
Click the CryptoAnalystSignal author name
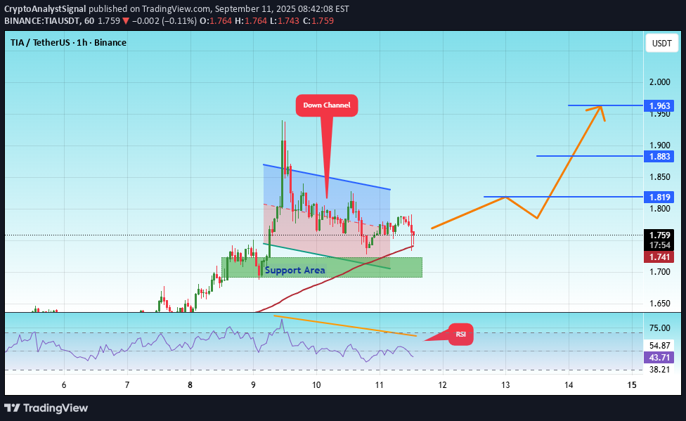tap(45, 8)
